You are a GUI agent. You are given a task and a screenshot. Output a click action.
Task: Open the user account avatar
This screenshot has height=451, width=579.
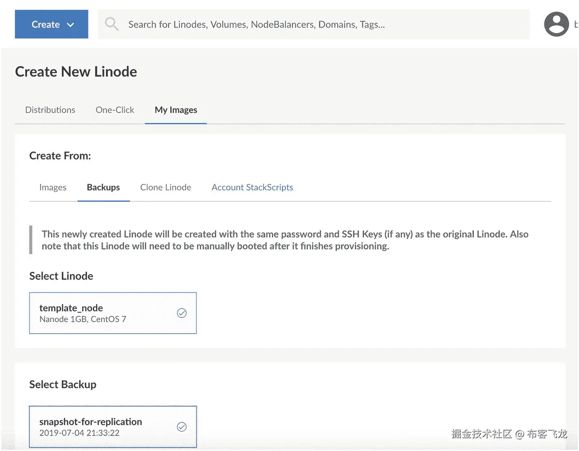(x=556, y=24)
